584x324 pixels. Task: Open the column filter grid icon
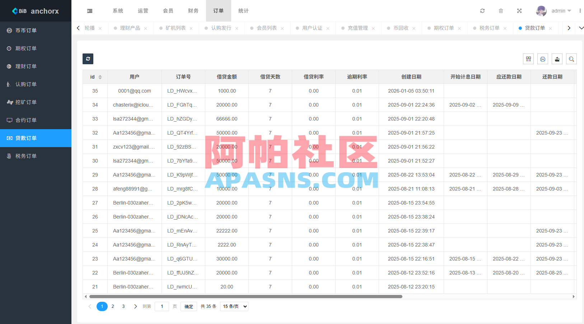pos(528,59)
